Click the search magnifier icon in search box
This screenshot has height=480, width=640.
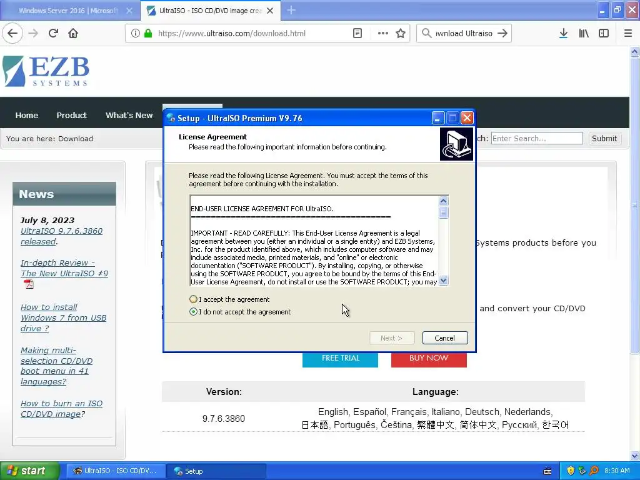tap(426, 33)
